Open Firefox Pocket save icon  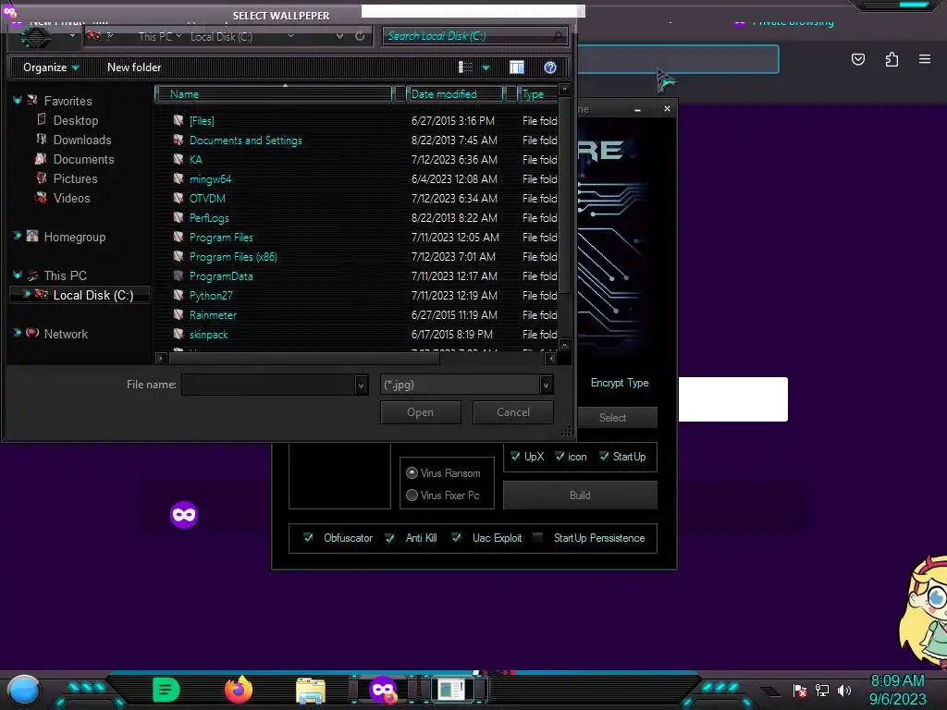click(858, 59)
